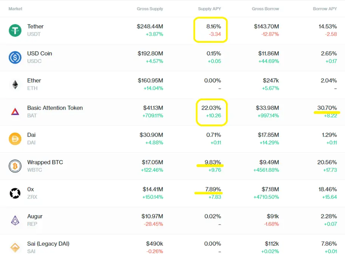Sort by Gross Supply column header

150,9
